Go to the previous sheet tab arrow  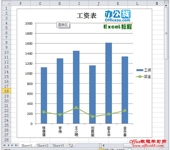[x=8, y=145]
